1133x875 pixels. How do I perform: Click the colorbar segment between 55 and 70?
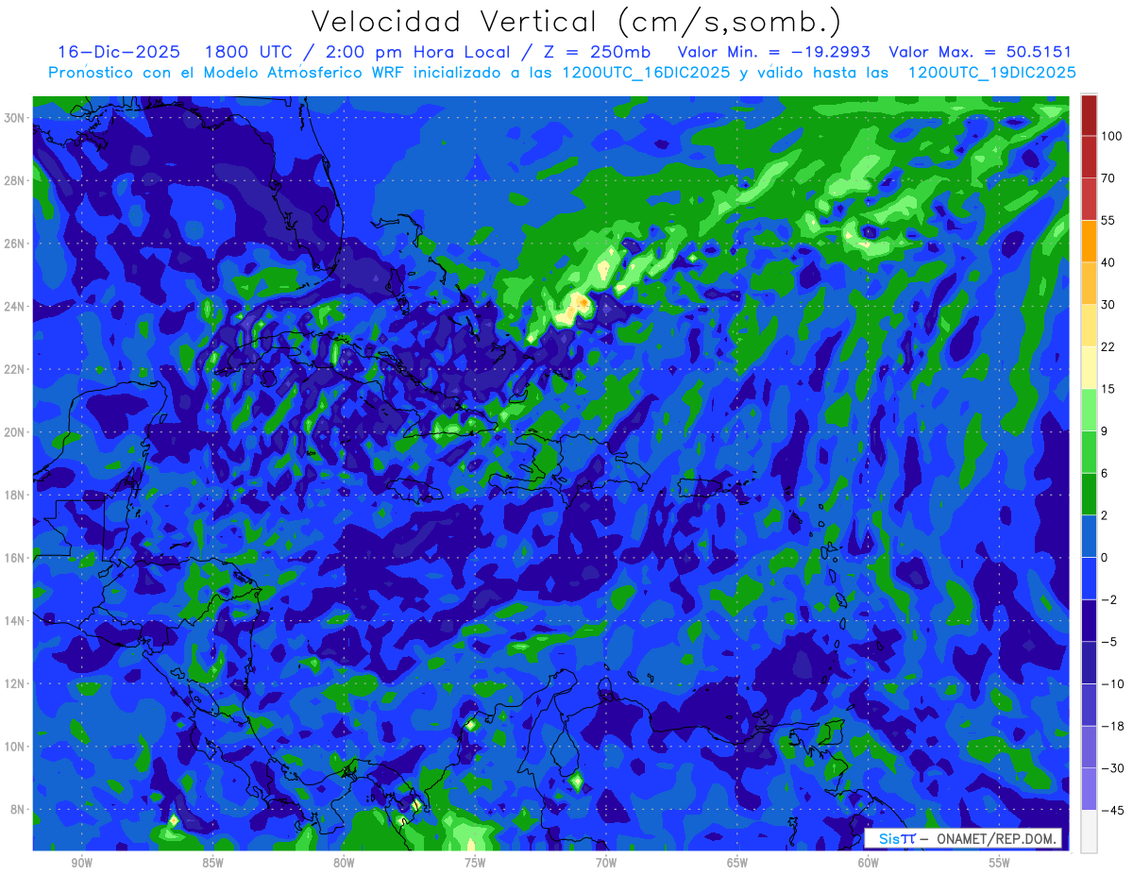(1089, 199)
